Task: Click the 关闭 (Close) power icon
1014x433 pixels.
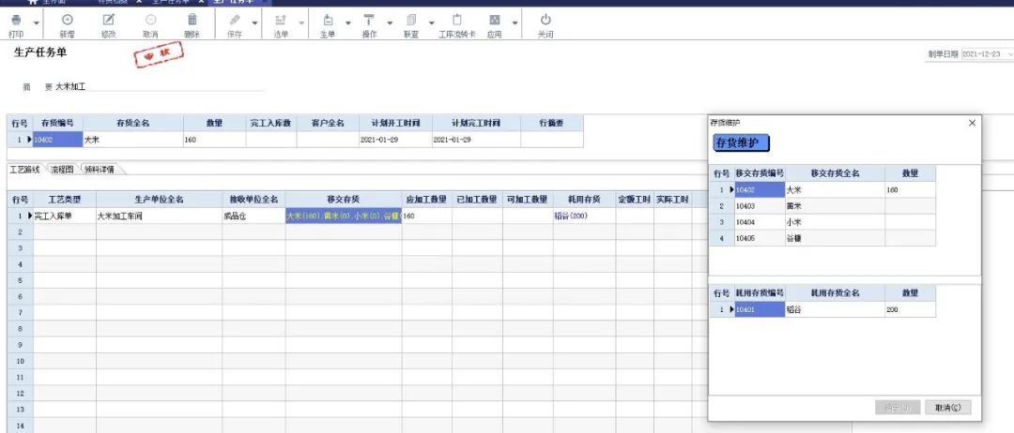Action: tap(545, 20)
